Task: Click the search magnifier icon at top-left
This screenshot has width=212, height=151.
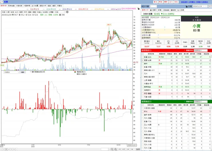Action: (x=1, y=2)
